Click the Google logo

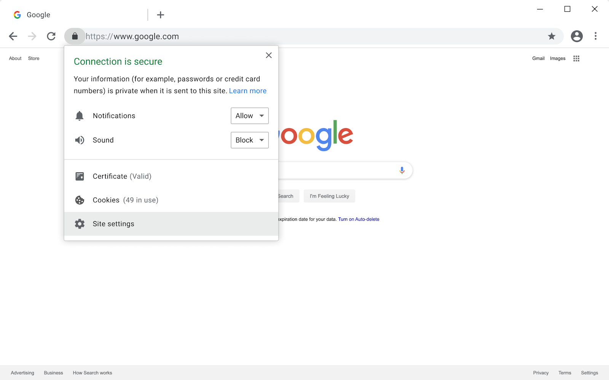(317, 135)
